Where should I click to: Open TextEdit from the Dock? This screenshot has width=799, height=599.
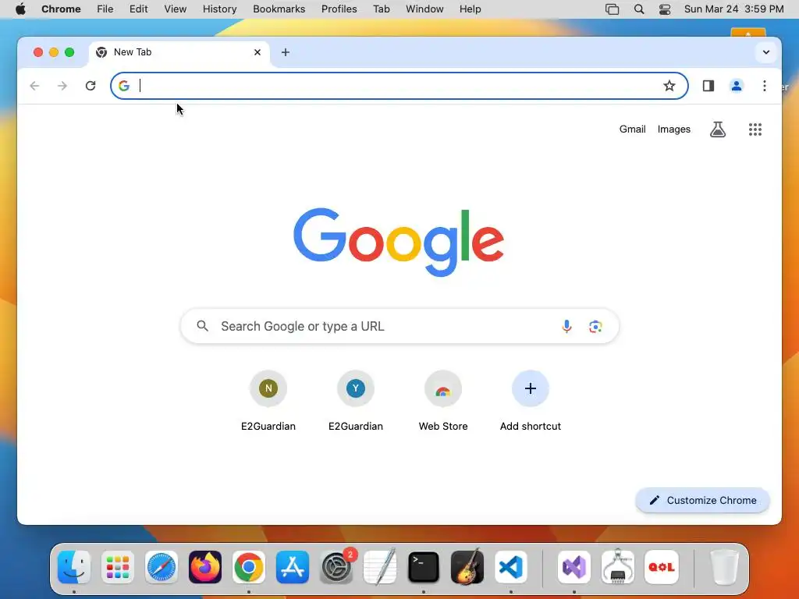click(x=380, y=567)
